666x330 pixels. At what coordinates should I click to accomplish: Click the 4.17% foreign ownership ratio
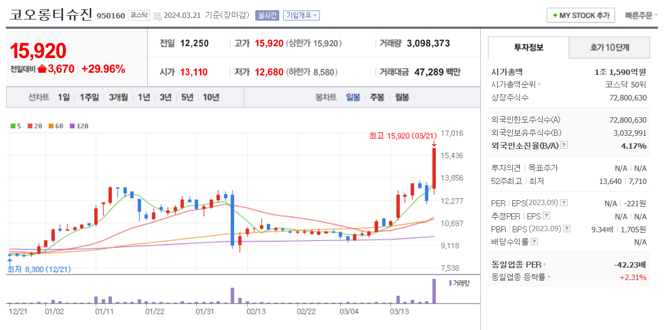[x=634, y=145]
